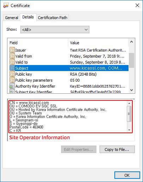Click the line 'OU = System Team'
Viewport: 143px width, 182px height.
(26, 113)
